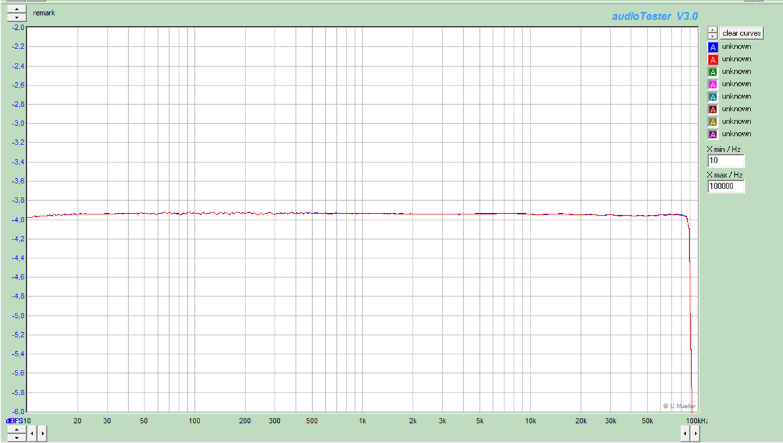This screenshot has width=783, height=443.
Task: Click the left arrow below the 100kHz label
Action: pos(685,433)
